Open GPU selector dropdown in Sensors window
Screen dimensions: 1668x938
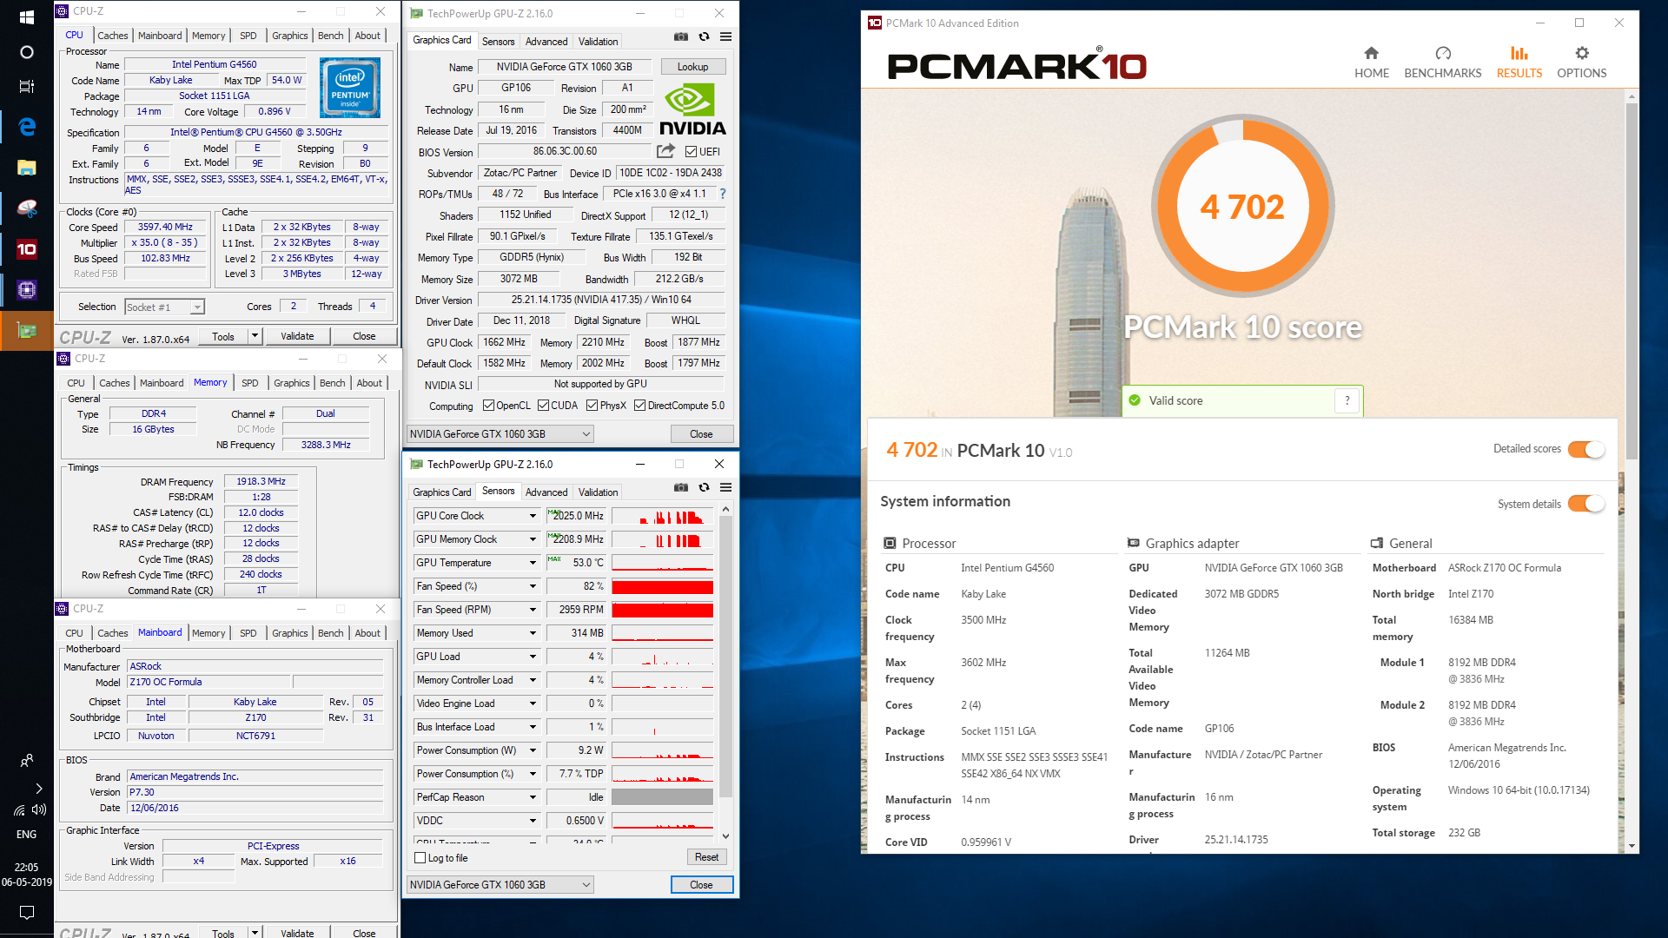pos(500,885)
